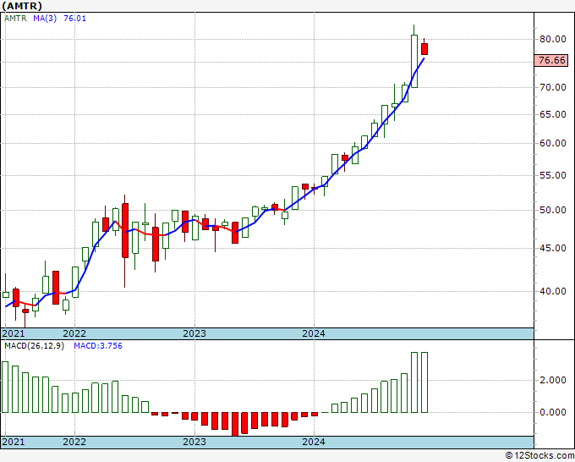
Task: Click the 2023 label on price chart axis
Action: [194, 333]
